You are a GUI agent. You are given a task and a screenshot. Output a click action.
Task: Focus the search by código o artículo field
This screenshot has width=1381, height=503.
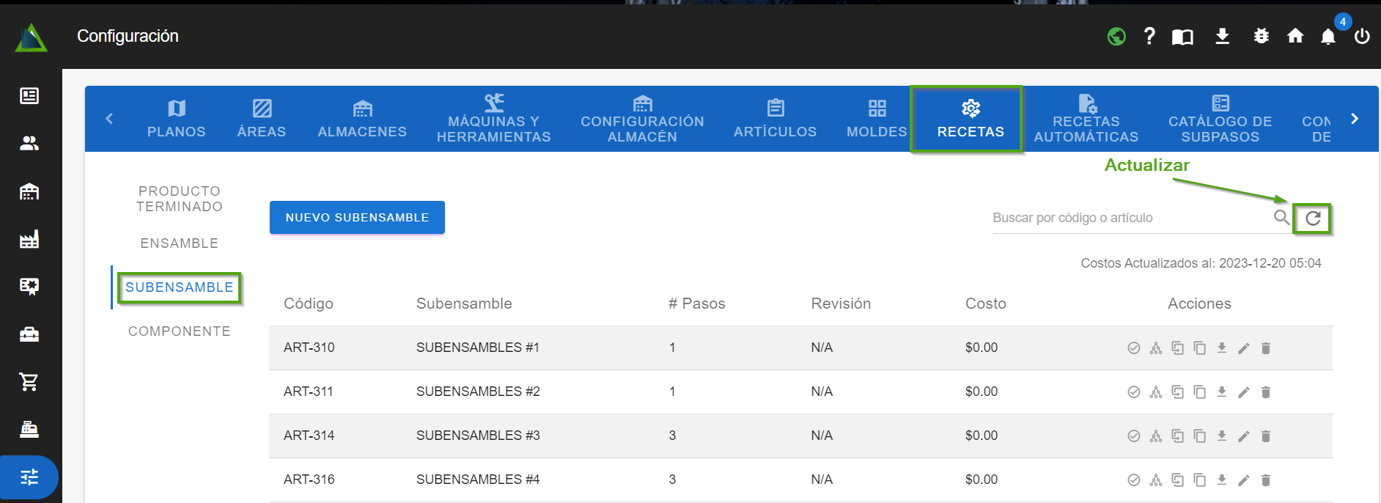[1129, 218]
